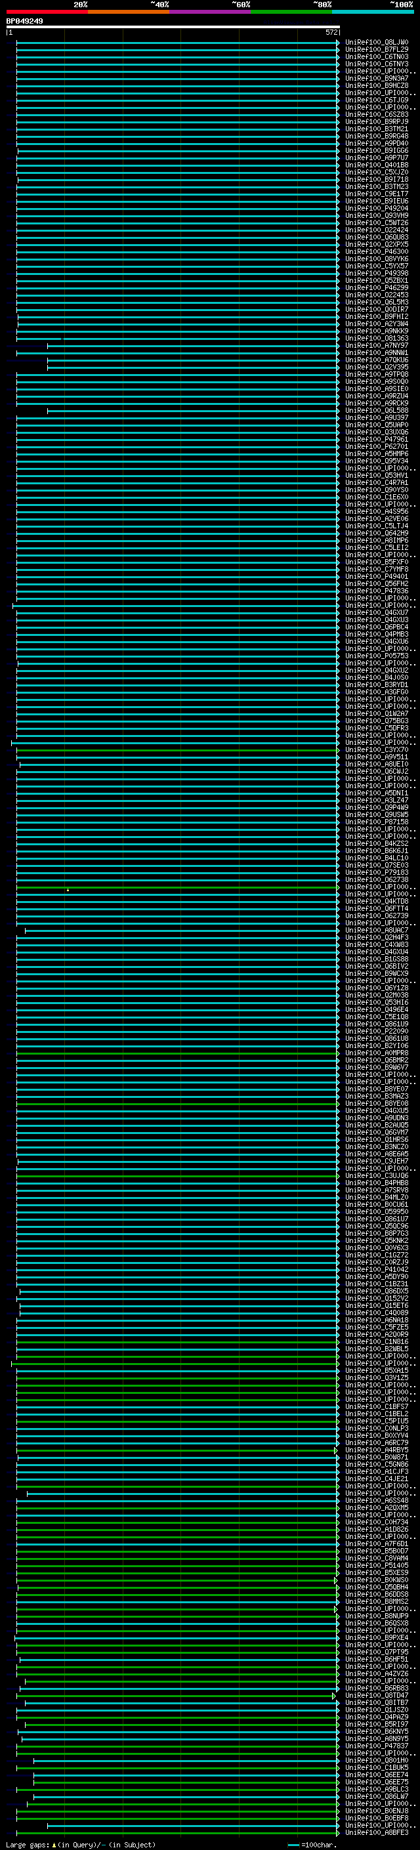Click UniRef100_Q93VH9 label

click(x=377, y=215)
